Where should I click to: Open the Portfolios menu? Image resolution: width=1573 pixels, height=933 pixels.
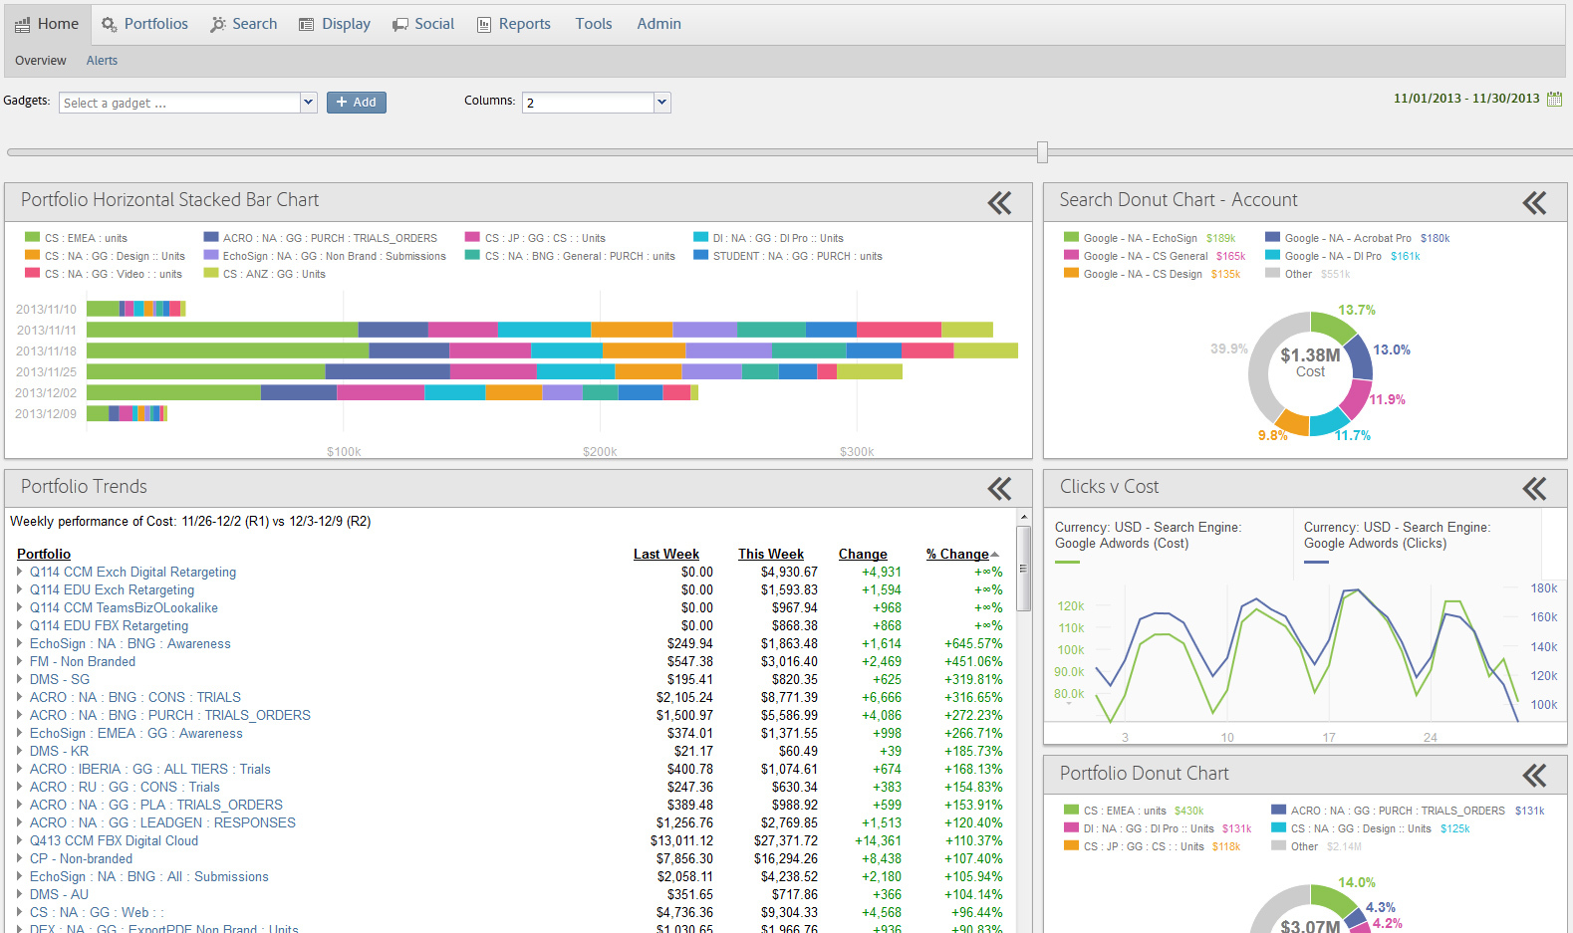[144, 24]
